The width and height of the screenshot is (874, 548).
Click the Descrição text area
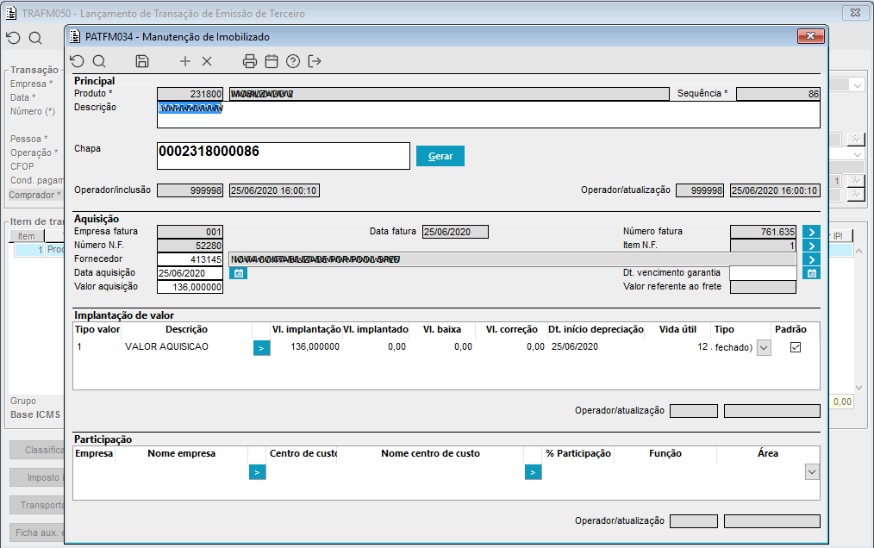(x=488, y=115)
